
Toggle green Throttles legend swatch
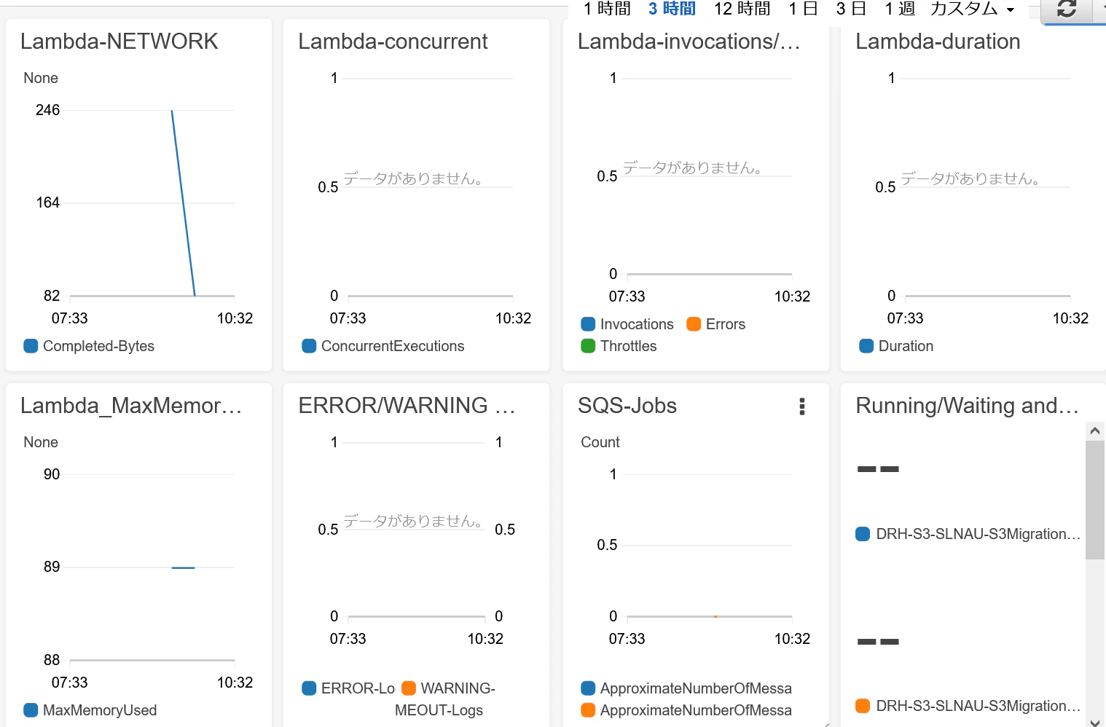(588, 346)
